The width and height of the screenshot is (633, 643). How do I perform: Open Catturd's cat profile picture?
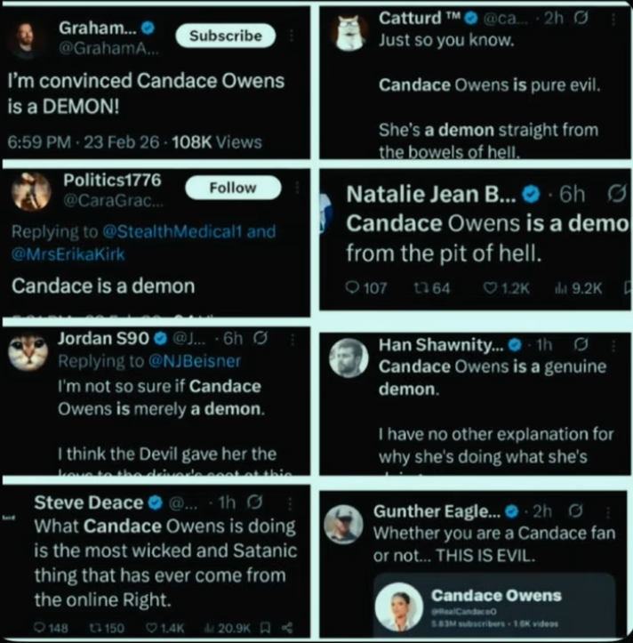(351, 34)
